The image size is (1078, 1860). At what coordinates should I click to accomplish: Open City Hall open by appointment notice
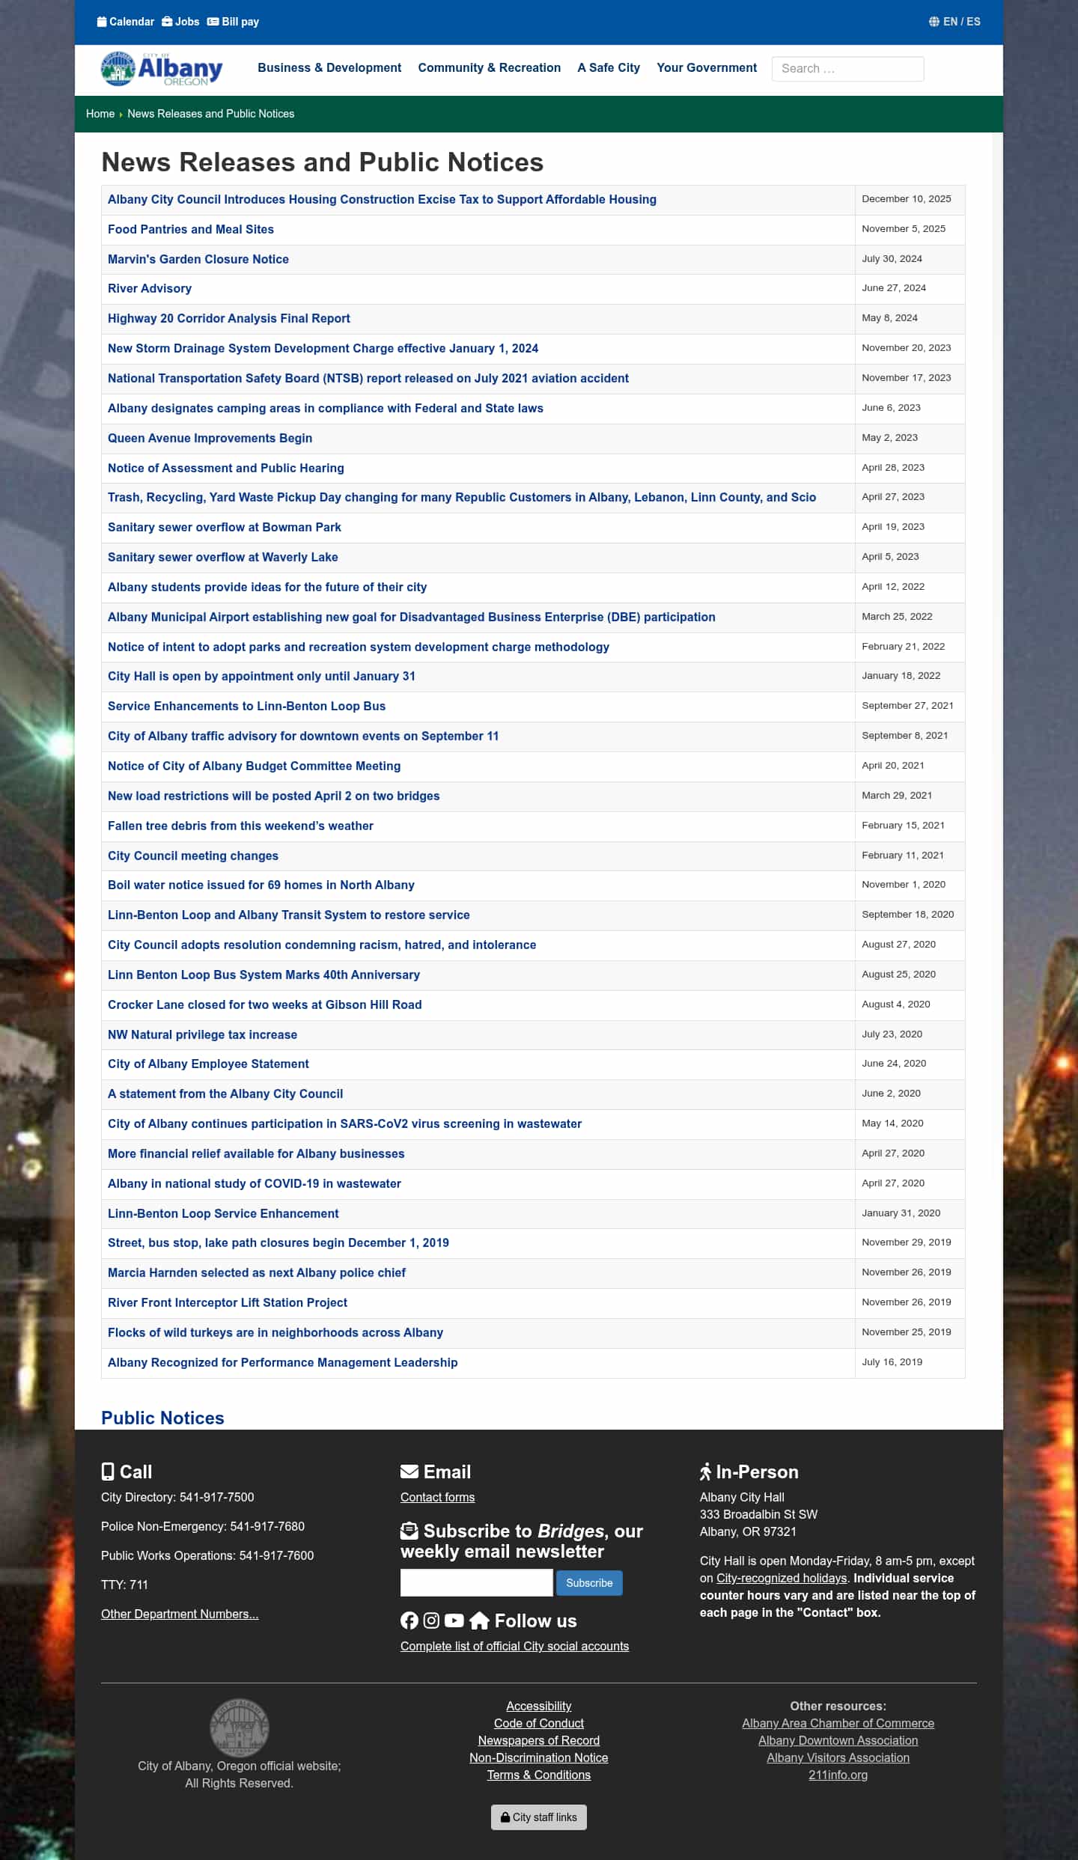261,677
